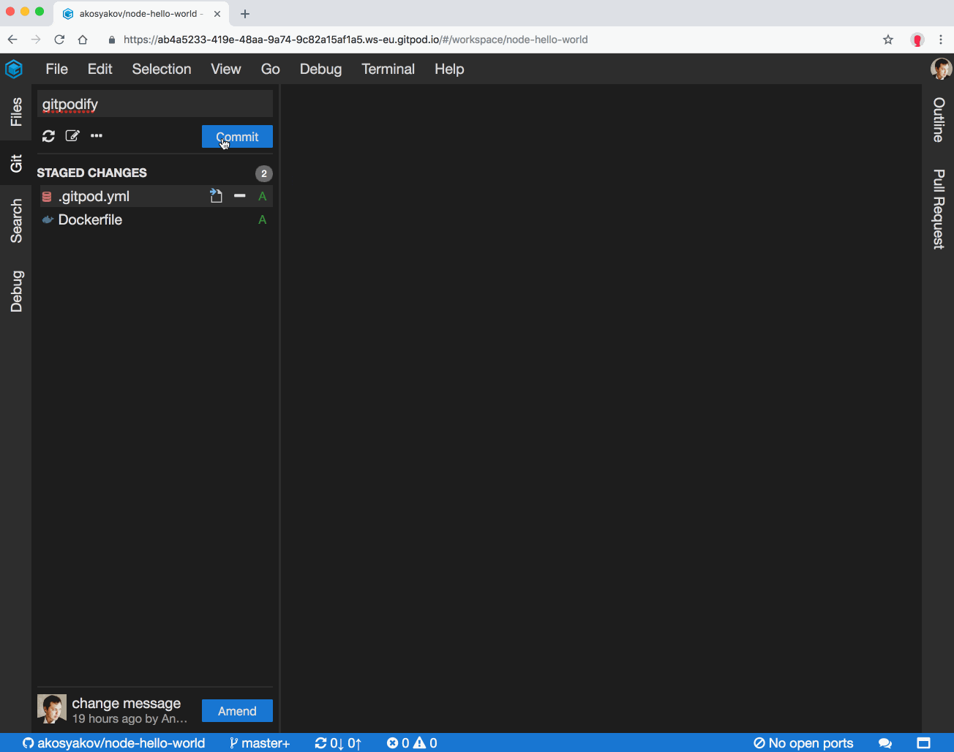The width and height of the screenshot is (954, 752).
Task: Click the sync changes indicator in status bar
Action: [338, 742]
